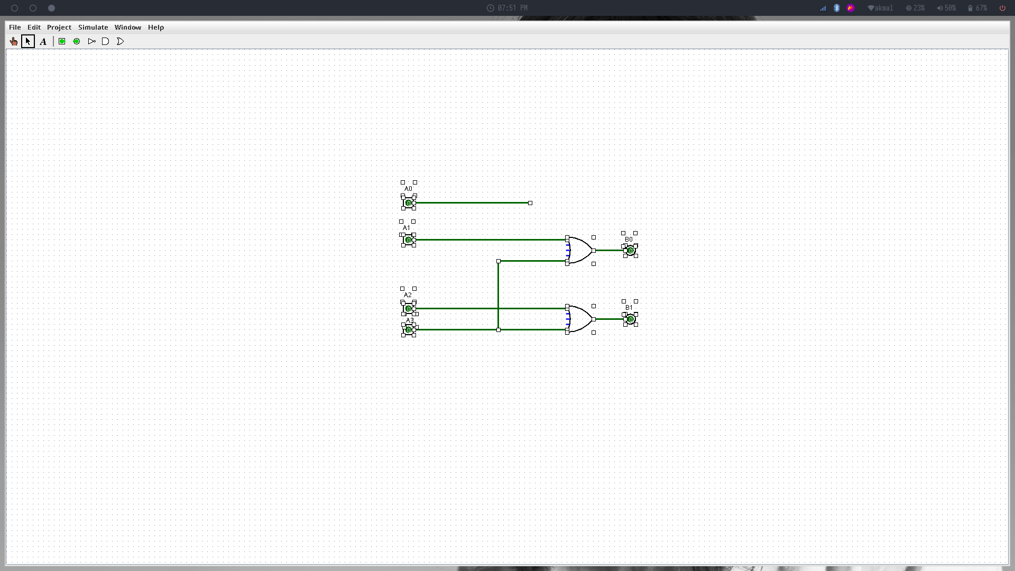Click the CPU 23% indicator

tap(915, 8)
